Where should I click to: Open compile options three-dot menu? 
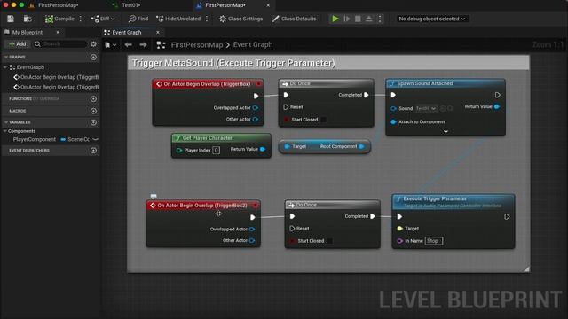[81, 19]
